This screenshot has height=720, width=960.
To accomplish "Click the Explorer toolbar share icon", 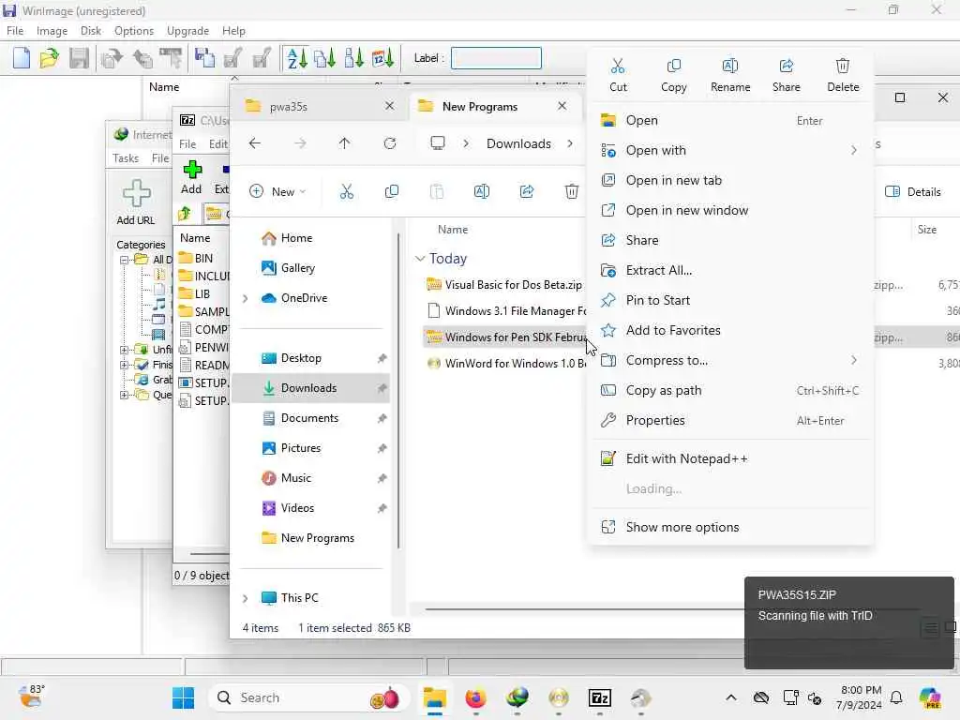I will pos(527,191).
